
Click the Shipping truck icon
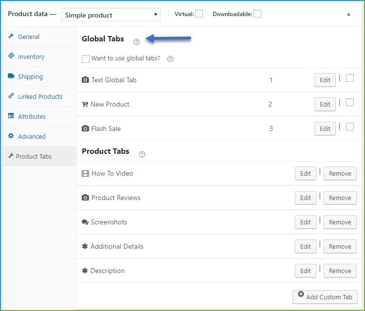[x=11, y=76]
